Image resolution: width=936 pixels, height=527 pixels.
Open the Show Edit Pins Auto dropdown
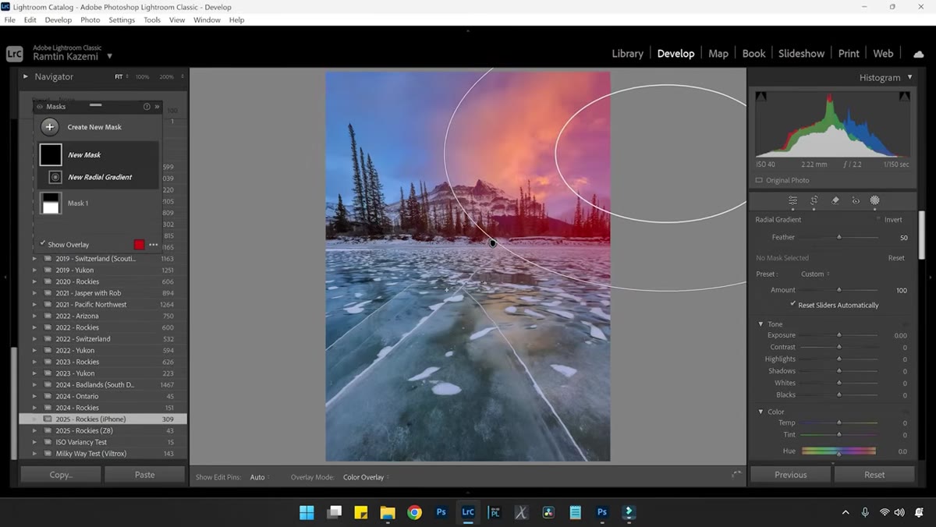pos(260,477)
